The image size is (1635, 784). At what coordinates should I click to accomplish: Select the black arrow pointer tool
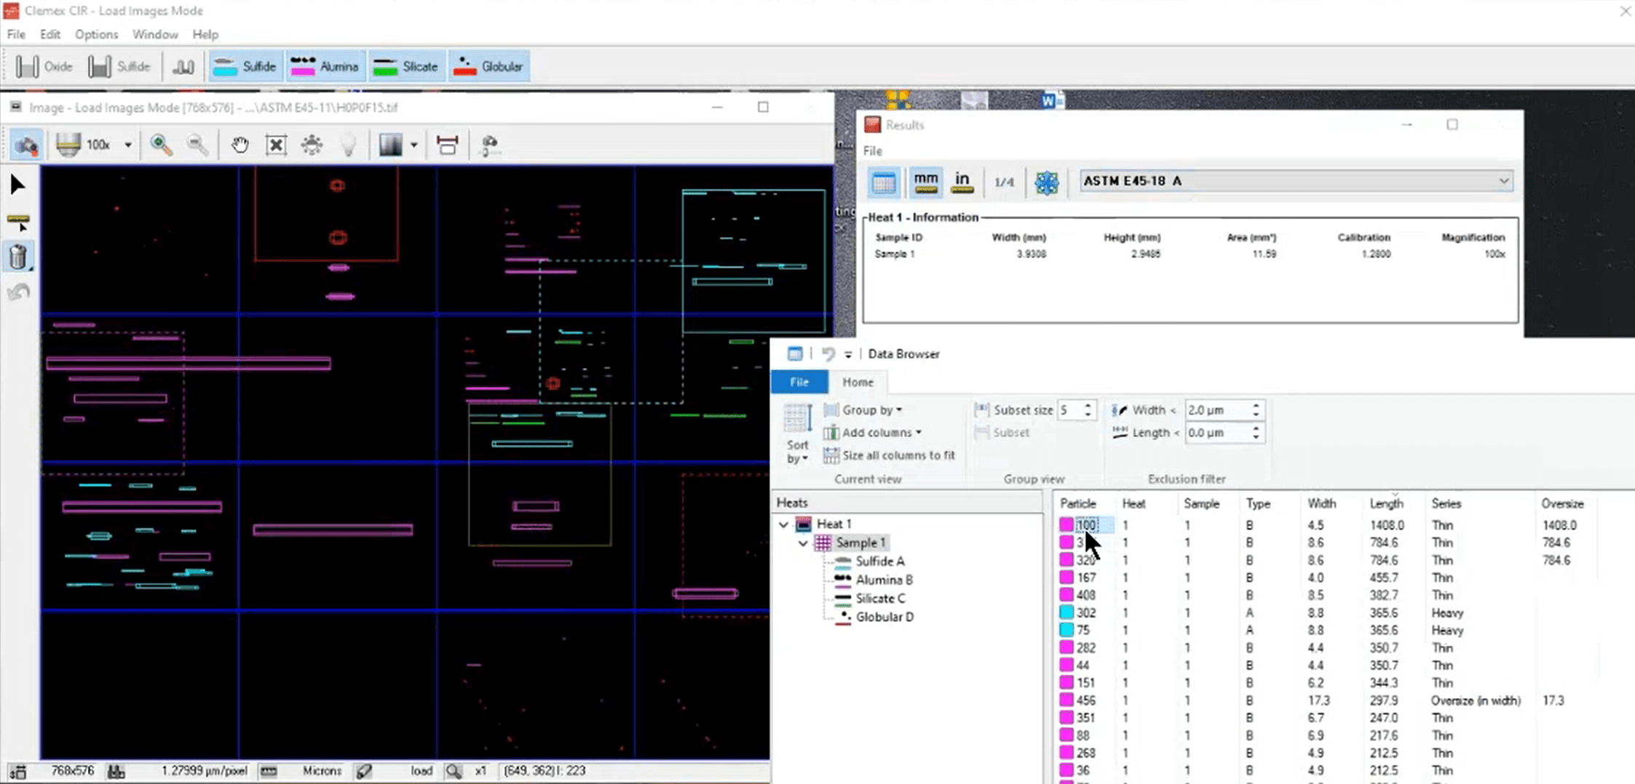(x=17, y=185)
